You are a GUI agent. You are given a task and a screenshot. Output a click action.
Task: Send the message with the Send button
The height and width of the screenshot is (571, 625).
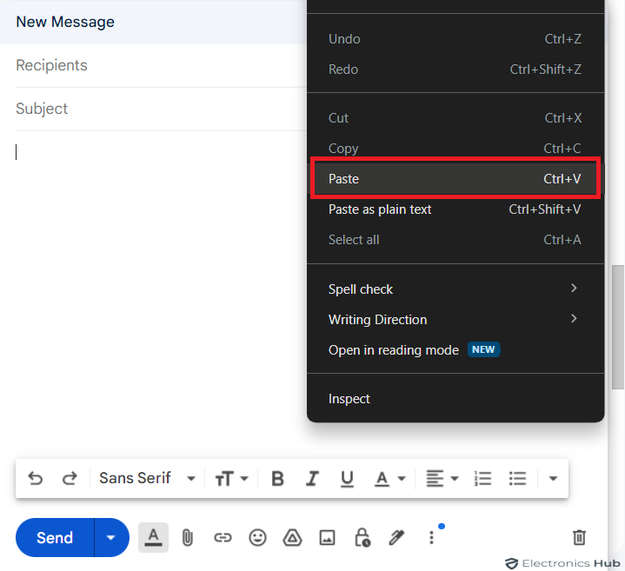55,537
